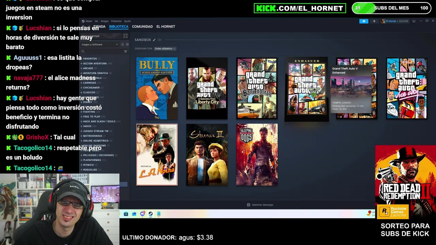Open the Steam notifications bell
This screenshot has height=245, width=436.
(x=374, y=21)
